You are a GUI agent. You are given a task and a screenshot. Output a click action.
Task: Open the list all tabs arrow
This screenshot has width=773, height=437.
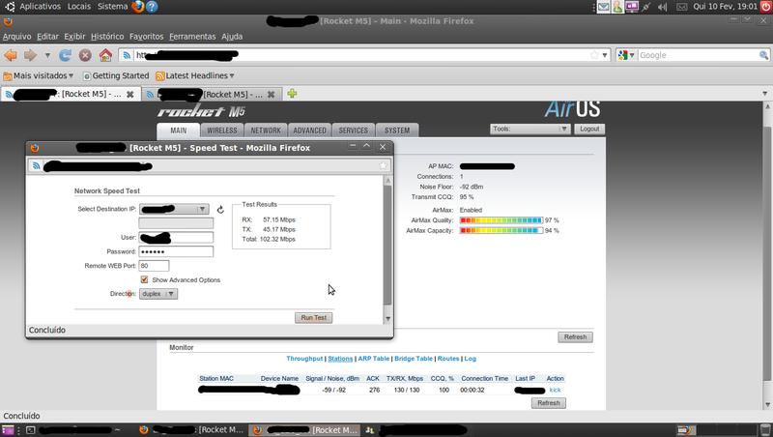pyautogui.click(x=764, y=93)
